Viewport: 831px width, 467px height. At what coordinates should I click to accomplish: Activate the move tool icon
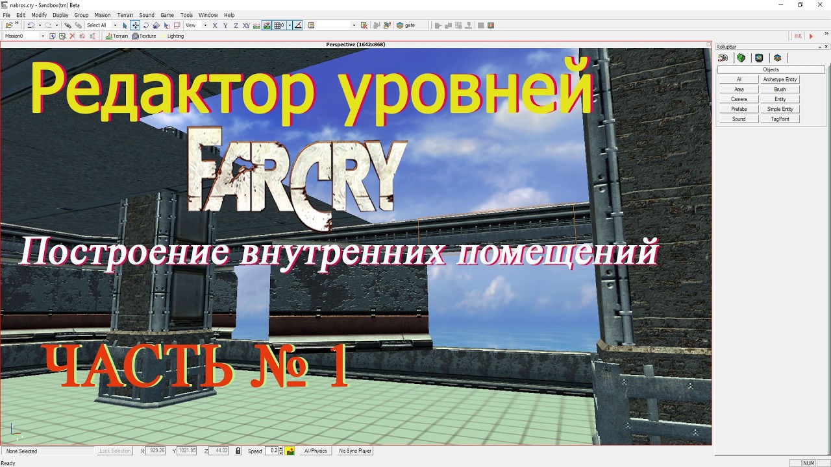tap(136, 25)
